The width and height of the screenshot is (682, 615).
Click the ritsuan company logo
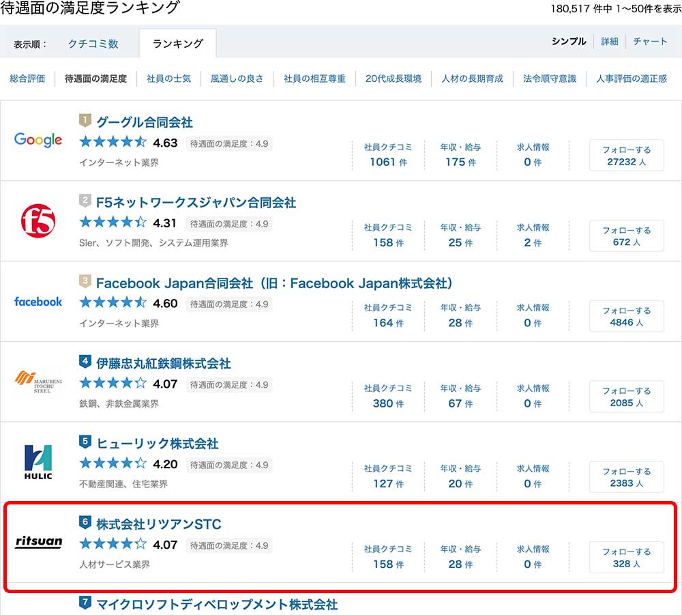click(38, 543)
